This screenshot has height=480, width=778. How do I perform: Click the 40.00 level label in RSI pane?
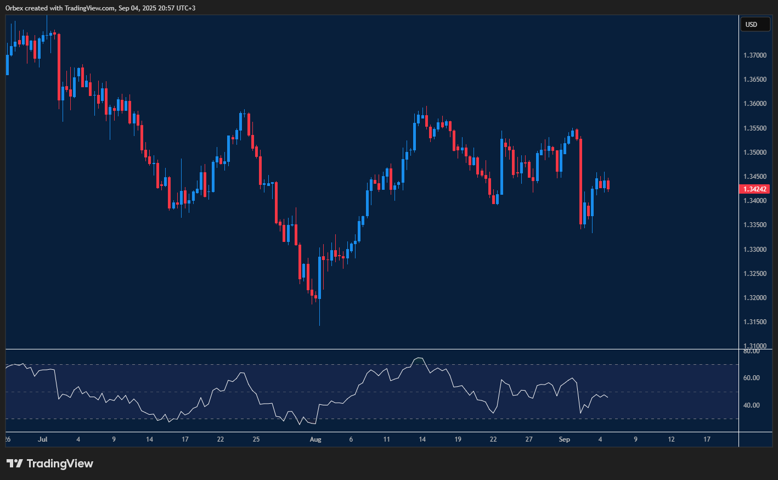pos(751,404)
